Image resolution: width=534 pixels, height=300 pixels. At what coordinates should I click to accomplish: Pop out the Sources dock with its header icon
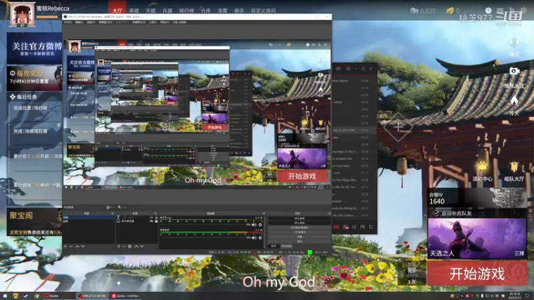[156, 213]
